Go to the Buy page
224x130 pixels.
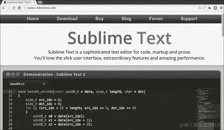coord(99,19)
